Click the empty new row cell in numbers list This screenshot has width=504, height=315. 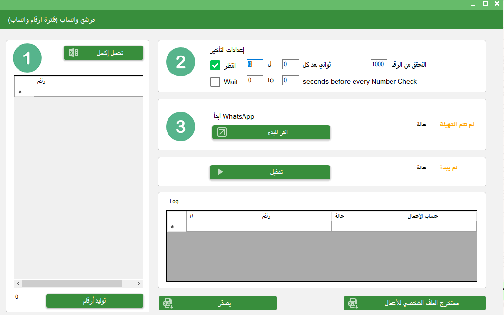click(x=89, y=92)
